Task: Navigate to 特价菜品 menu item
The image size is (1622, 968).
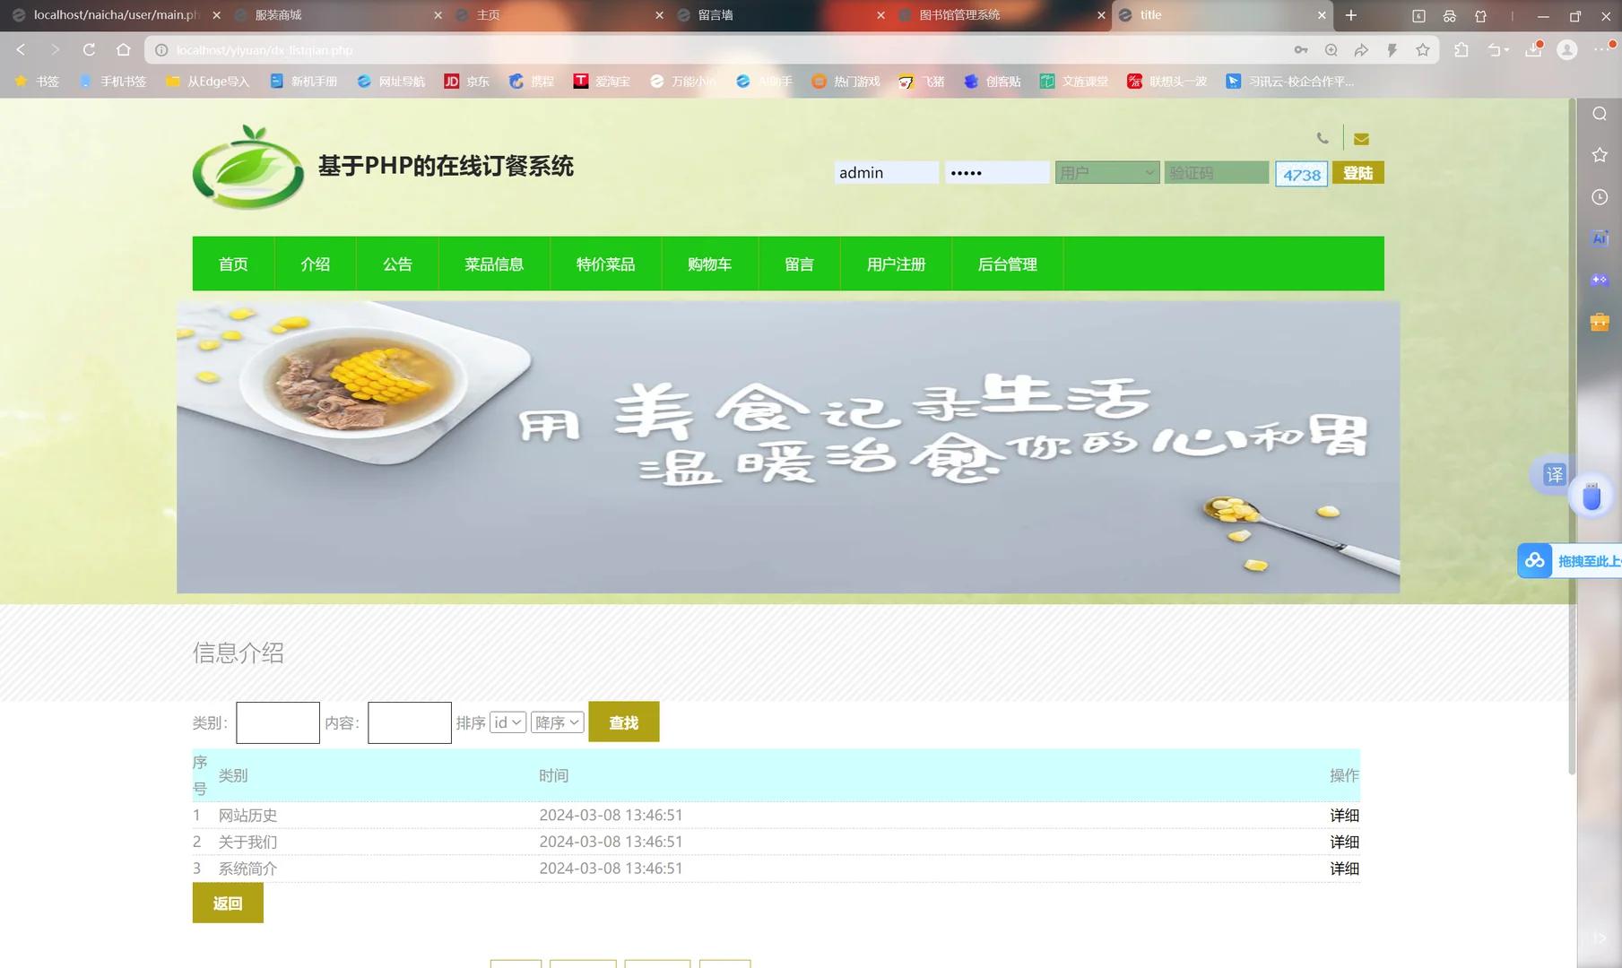Action: pos(605,264)
